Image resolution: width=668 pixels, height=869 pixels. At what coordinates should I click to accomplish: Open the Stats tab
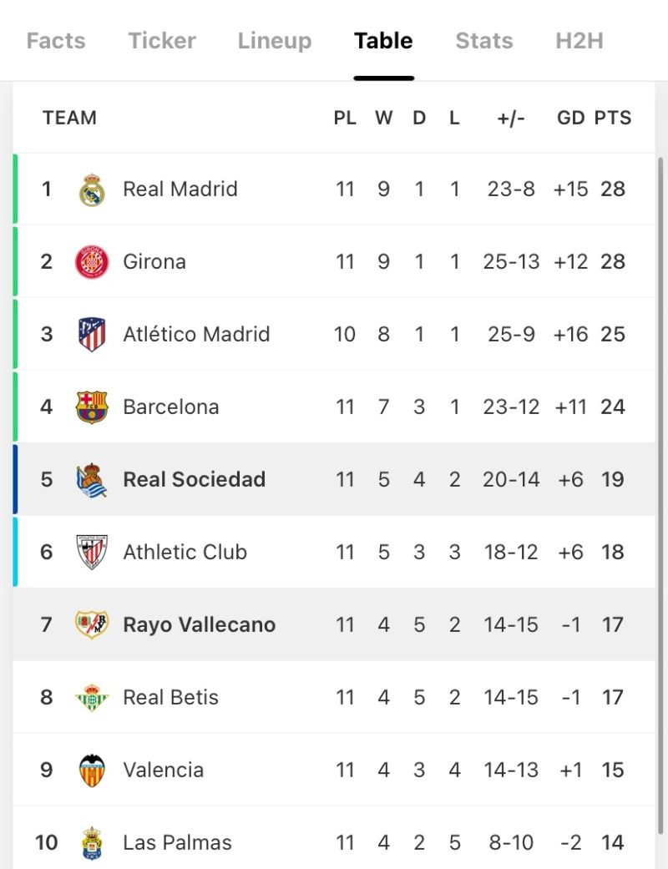click(x=484, y=40)
